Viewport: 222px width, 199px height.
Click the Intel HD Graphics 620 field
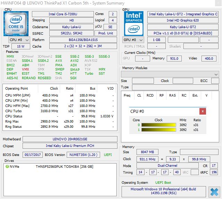pos(183,20)
